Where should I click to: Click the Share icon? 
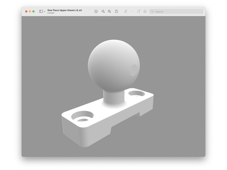click(116, 12)
